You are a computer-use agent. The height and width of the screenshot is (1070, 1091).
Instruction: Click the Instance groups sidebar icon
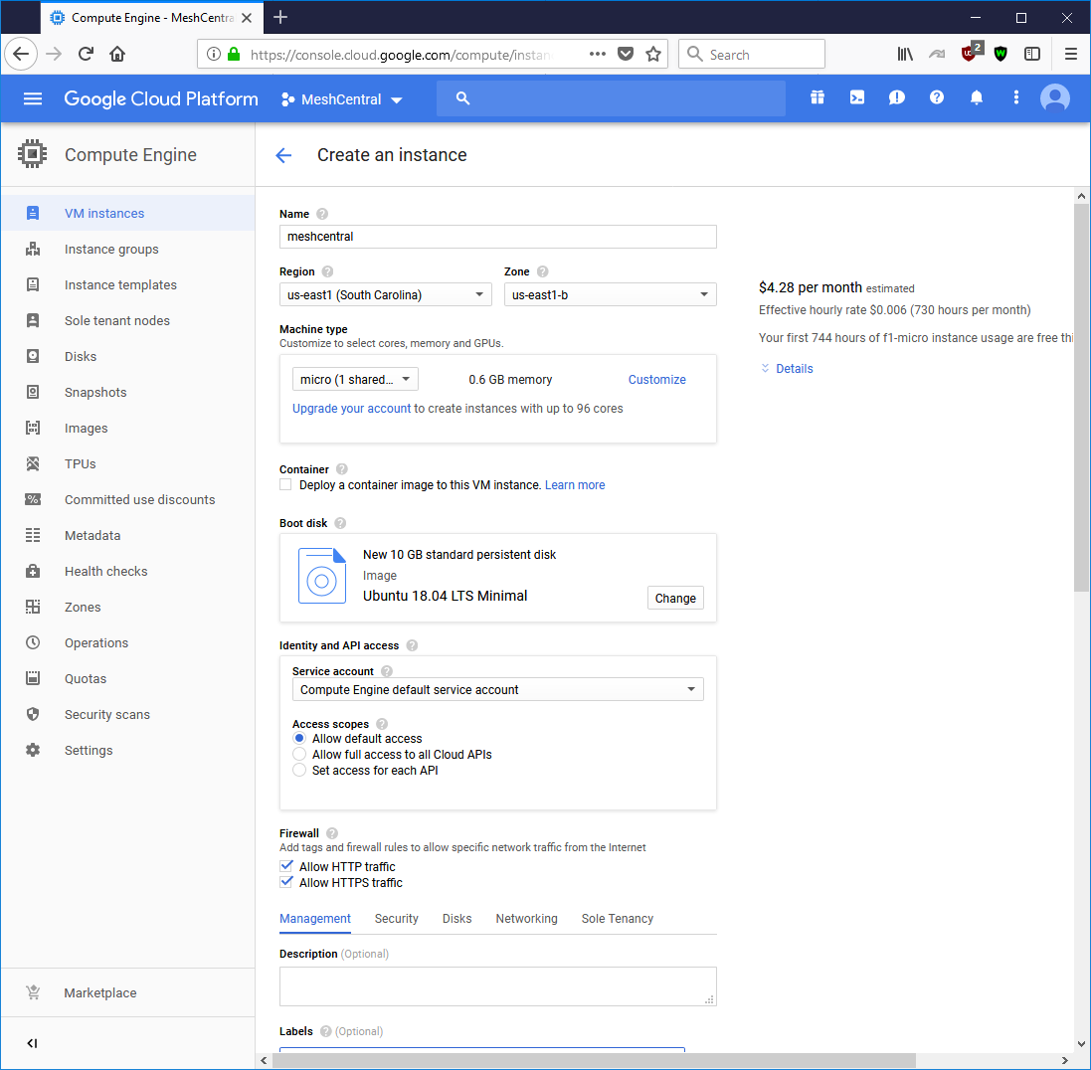click(x=33, y=249)
